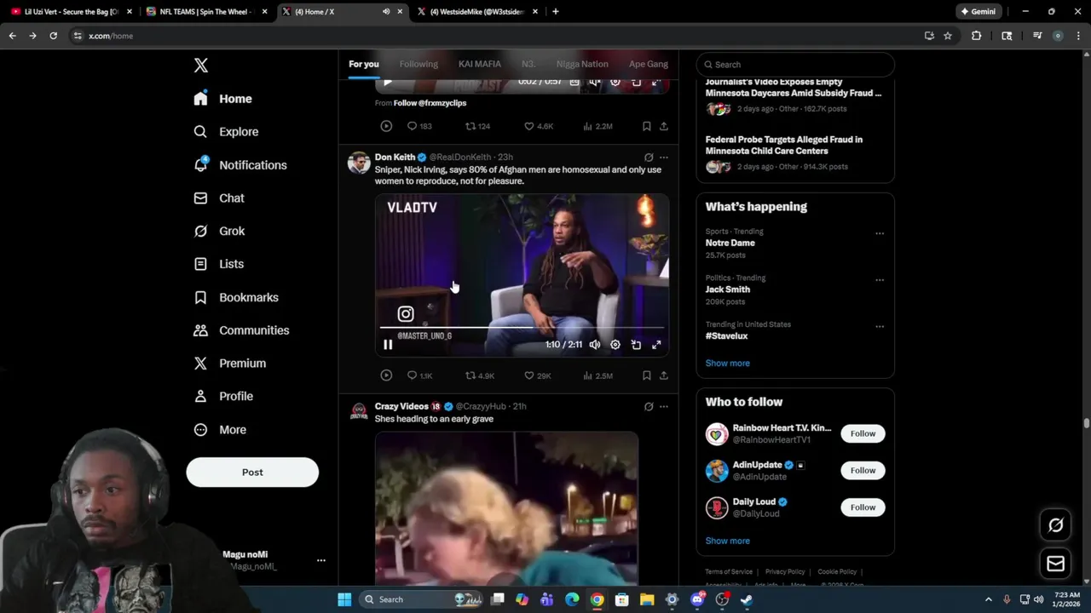Open Chat in the sidebar

coord(219,198)
